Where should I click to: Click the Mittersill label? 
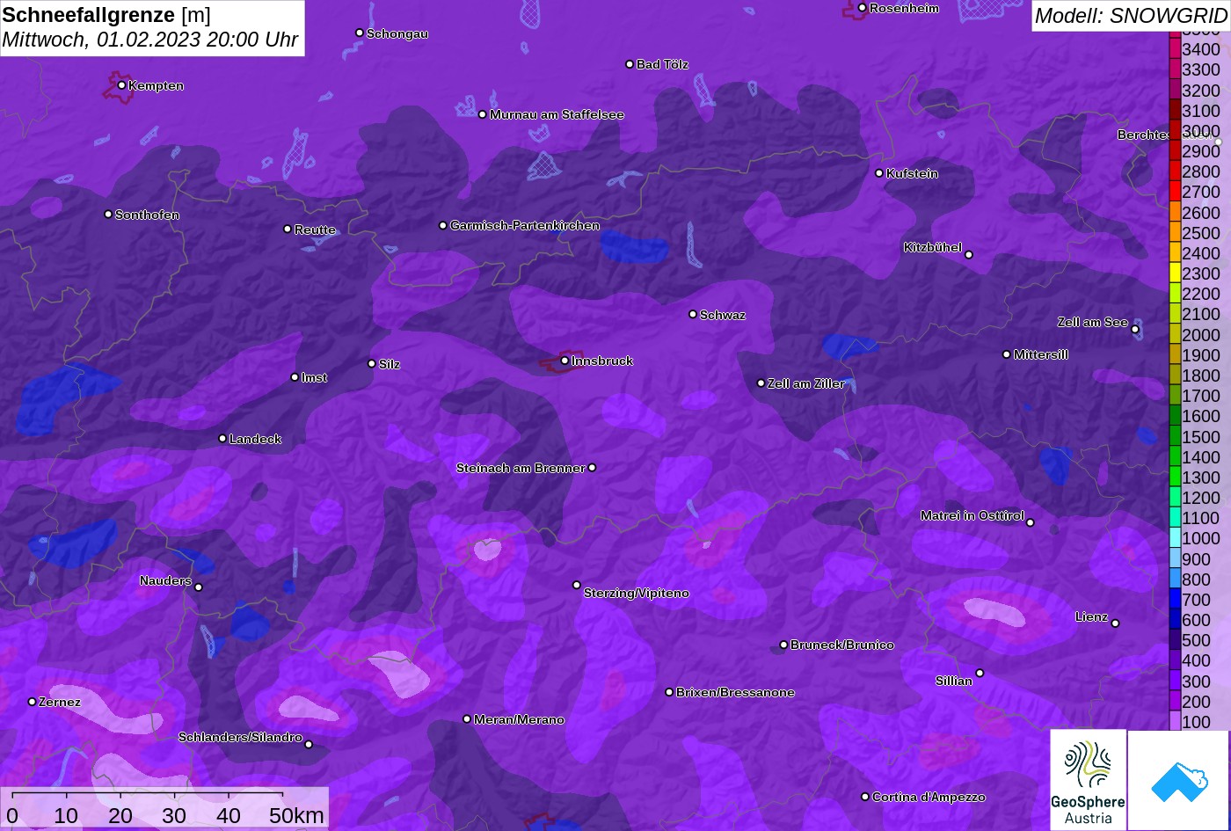pos(1041,355)
